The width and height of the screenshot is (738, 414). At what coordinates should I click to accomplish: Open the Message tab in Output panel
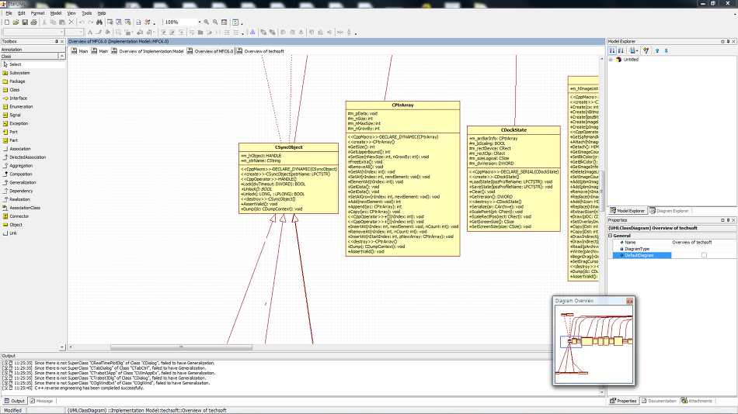pyautogui.click(x=44, y=401)
